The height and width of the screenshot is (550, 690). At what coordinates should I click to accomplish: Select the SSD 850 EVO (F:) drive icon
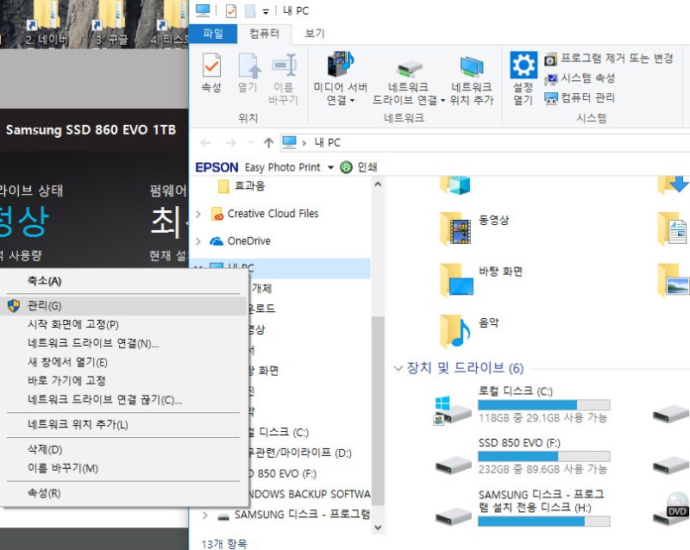(x=454, y=465)
